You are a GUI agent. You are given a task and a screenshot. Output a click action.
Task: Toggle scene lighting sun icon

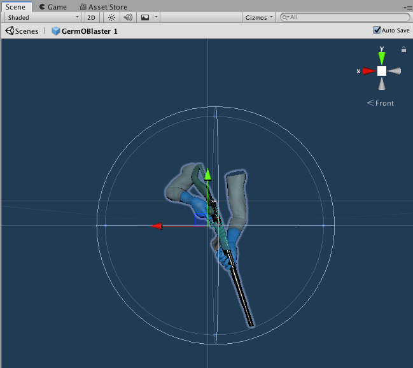pos(111,18)
